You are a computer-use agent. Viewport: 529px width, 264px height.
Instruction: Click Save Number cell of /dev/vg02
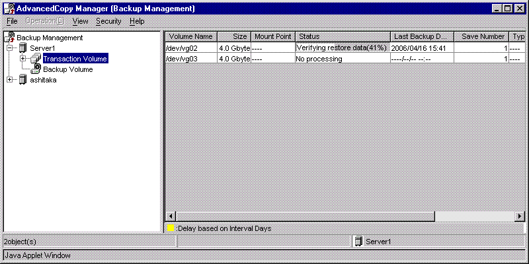pyautogui.click(x=481, y=48)
